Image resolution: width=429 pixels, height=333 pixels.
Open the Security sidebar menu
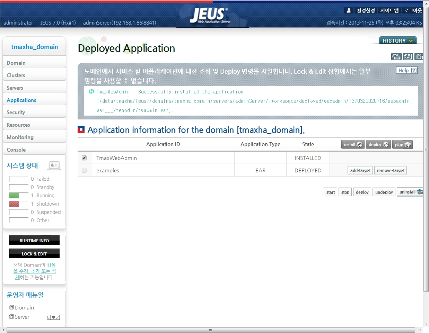point(34,112)
